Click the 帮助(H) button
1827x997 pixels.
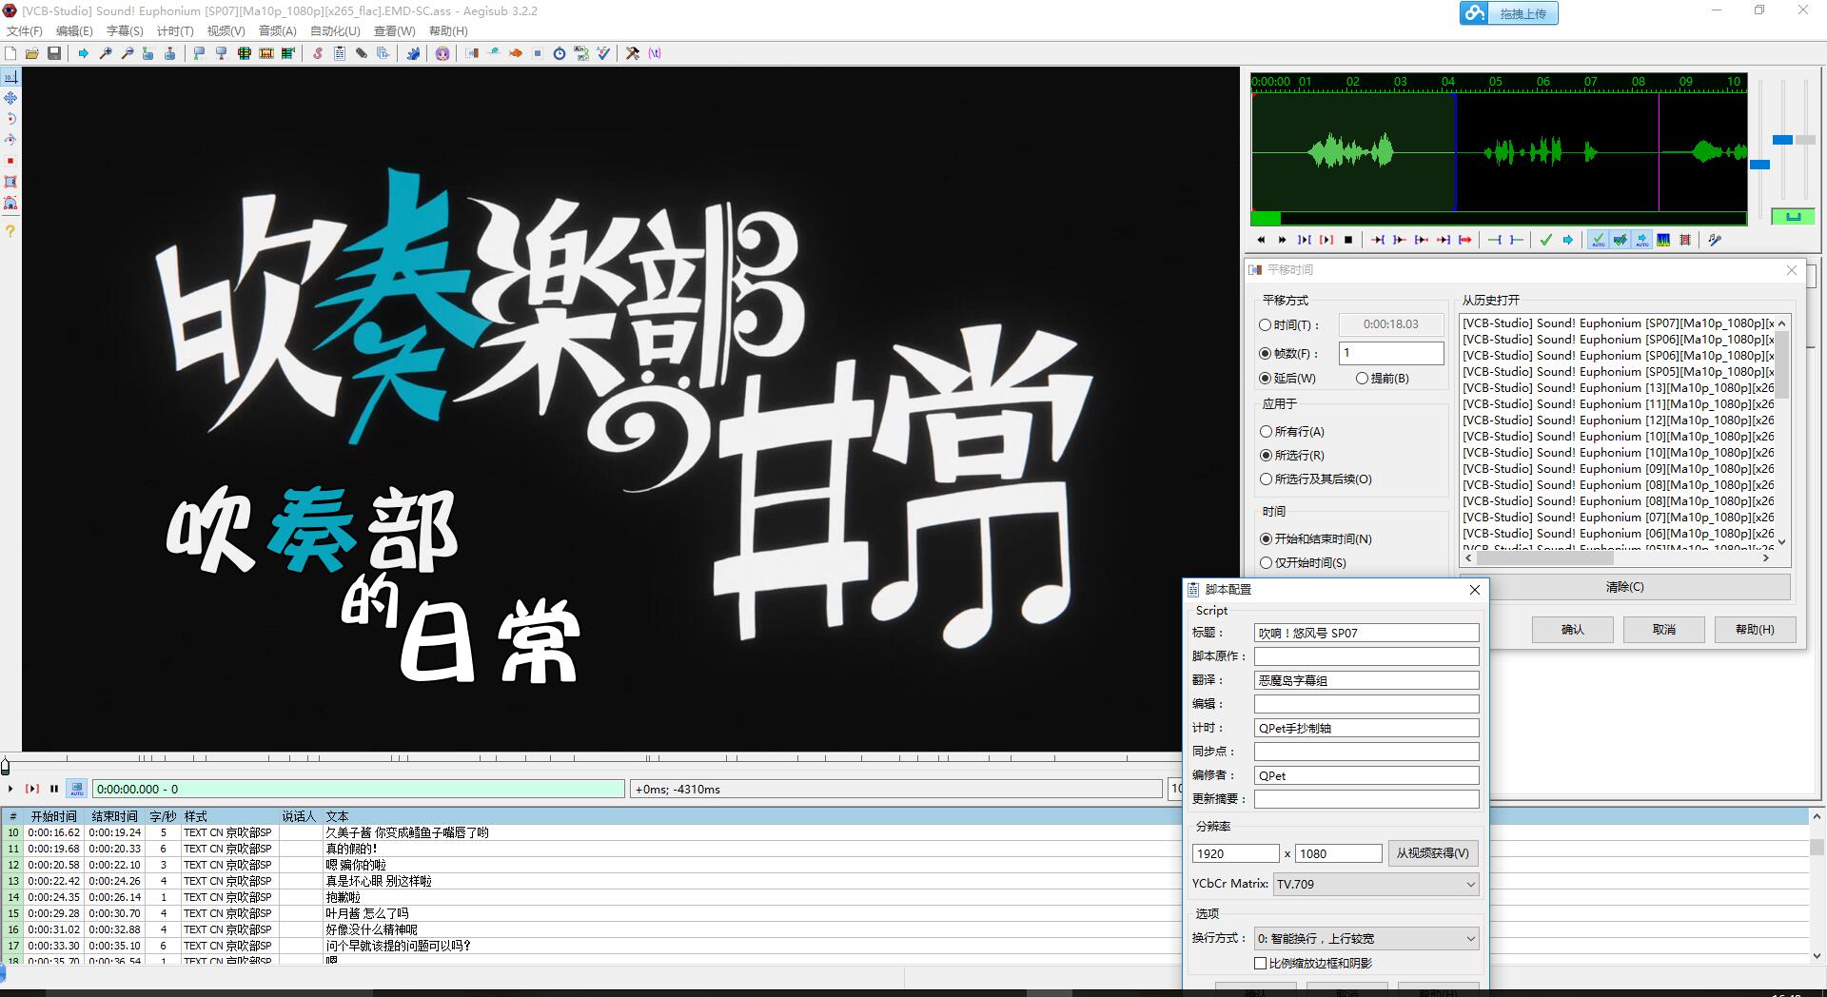coord(1754,629)
